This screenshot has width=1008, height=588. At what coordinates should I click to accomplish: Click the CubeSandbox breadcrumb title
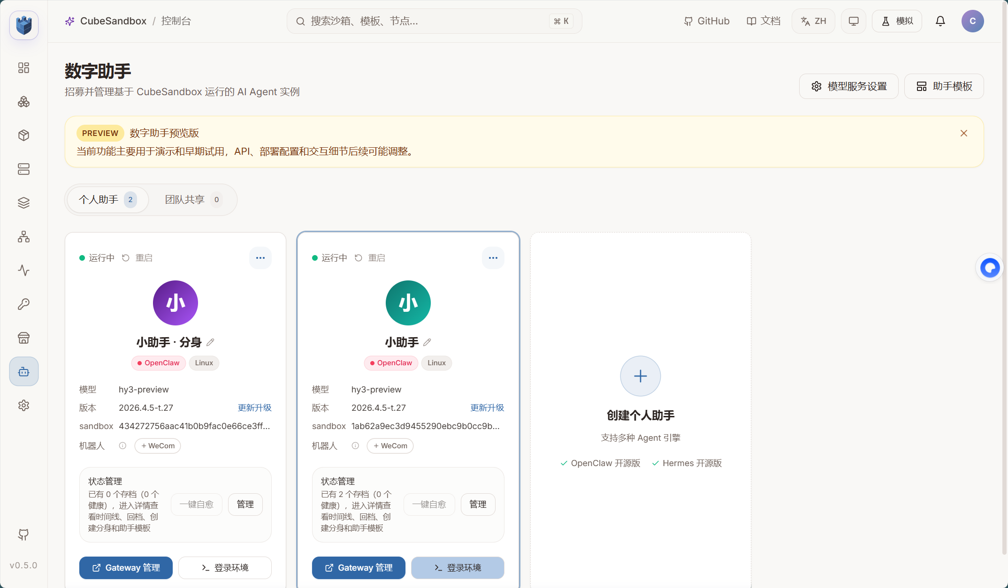(x=113, y=21)
